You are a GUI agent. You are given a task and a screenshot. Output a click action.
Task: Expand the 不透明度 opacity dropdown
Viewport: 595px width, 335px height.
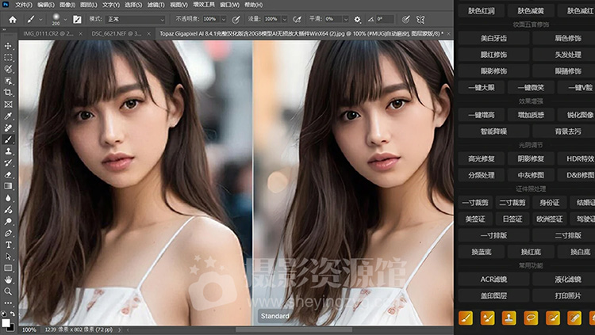(x=223, y=18)
